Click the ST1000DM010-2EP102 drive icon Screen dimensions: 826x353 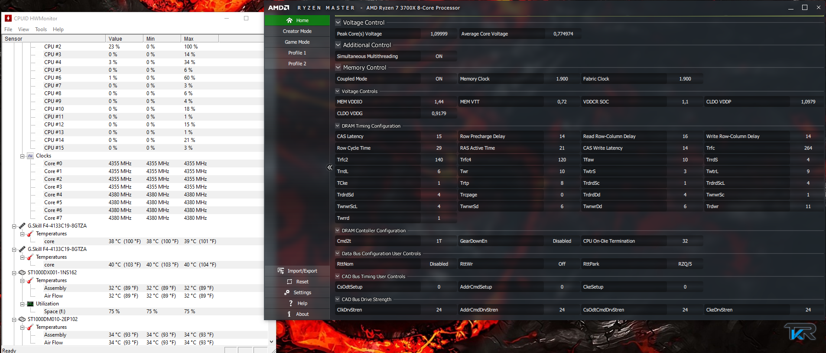click(22, 319)
